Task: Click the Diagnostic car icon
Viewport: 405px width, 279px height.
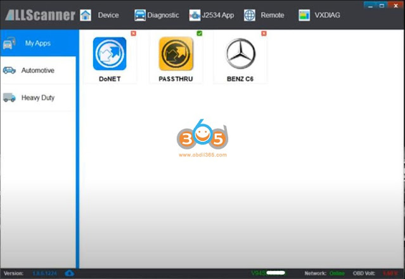Action: tap(140, 15)
